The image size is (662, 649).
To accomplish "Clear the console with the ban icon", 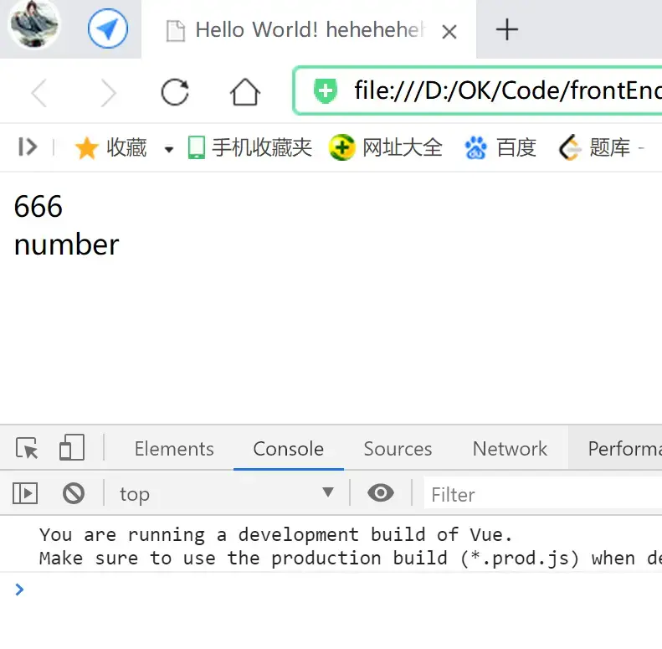I will pyautogui.click(x=74, y=493).
